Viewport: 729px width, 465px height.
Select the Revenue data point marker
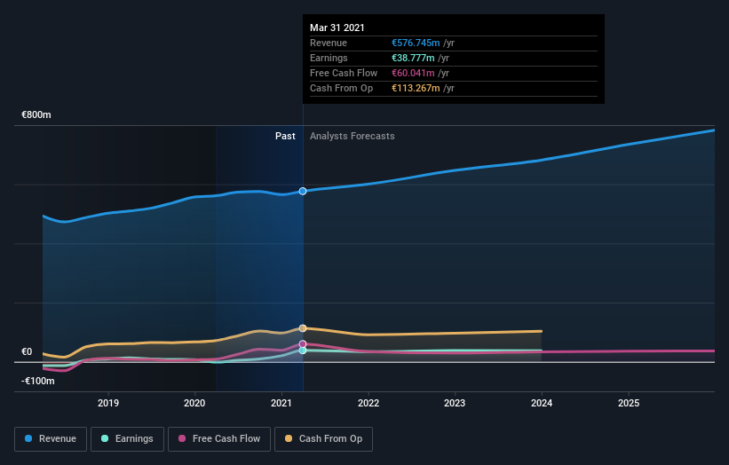pos(303,191)
